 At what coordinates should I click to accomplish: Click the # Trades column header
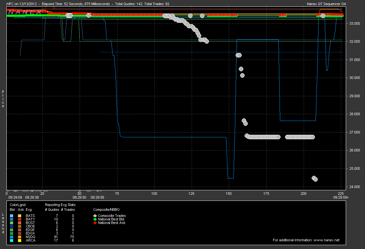tap(68, 210)
